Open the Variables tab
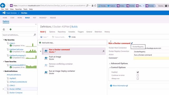The width and height of the screenshot is (169, 95). [72, 32]
